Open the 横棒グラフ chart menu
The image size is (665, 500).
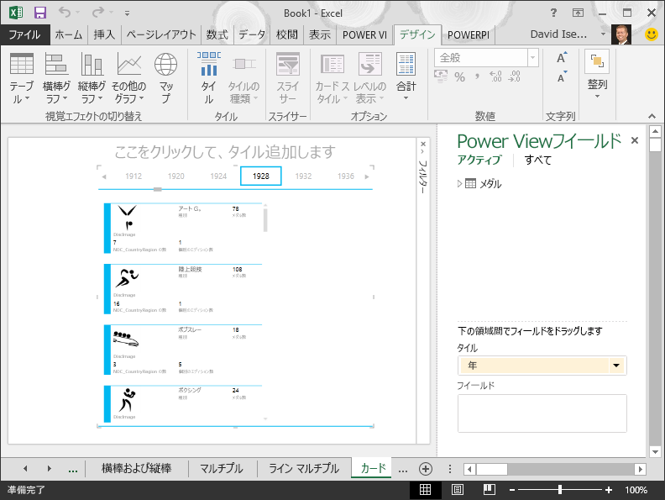56,78
